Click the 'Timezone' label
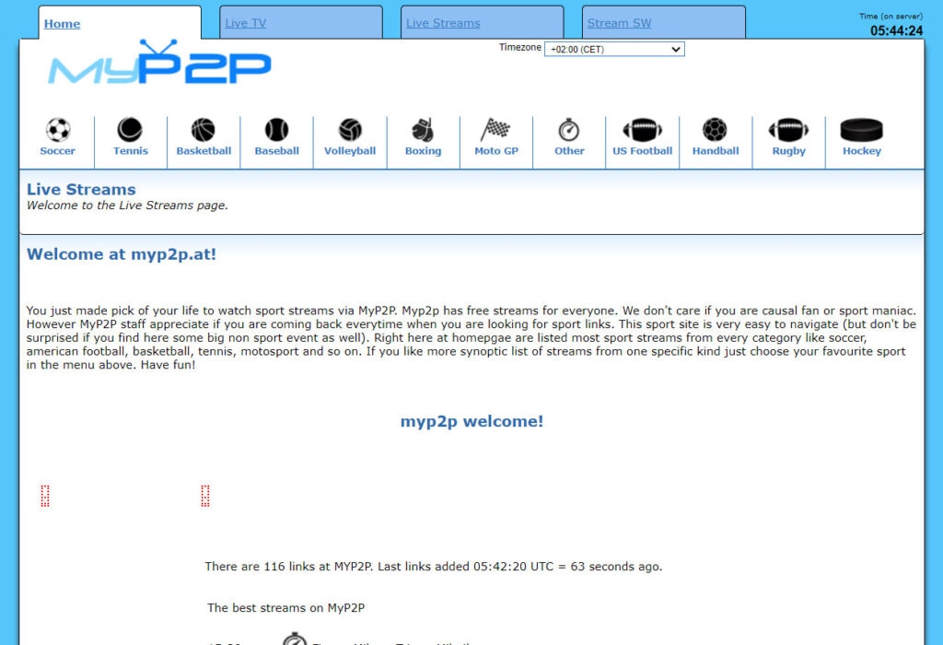943x645 pixels. (x=519, y=47)
